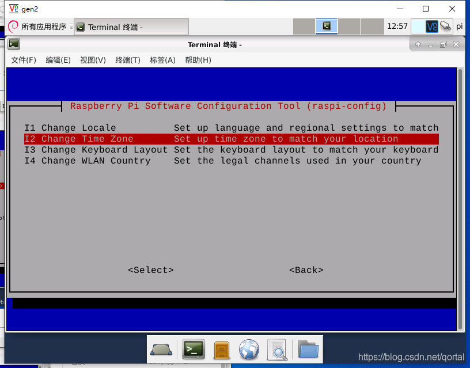Select I2 Change Time Zone option
Viewport: 470px width, 368px height.
click(232, 139)
